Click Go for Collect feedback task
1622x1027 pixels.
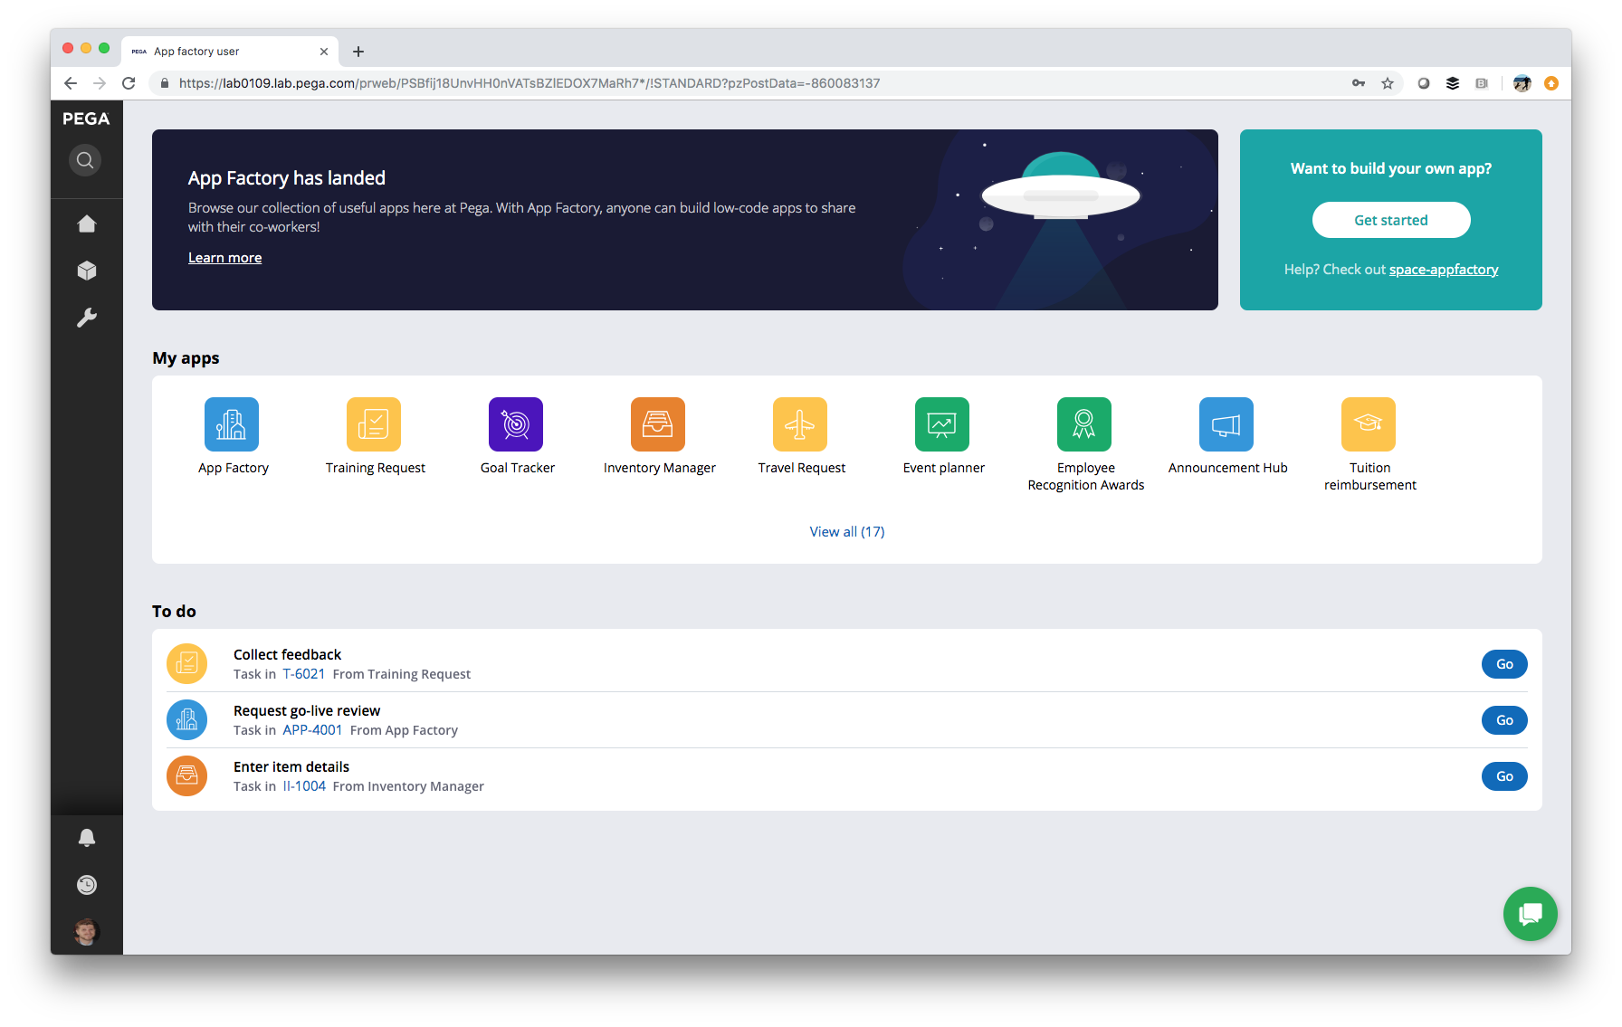click(x=1504, y=664)
